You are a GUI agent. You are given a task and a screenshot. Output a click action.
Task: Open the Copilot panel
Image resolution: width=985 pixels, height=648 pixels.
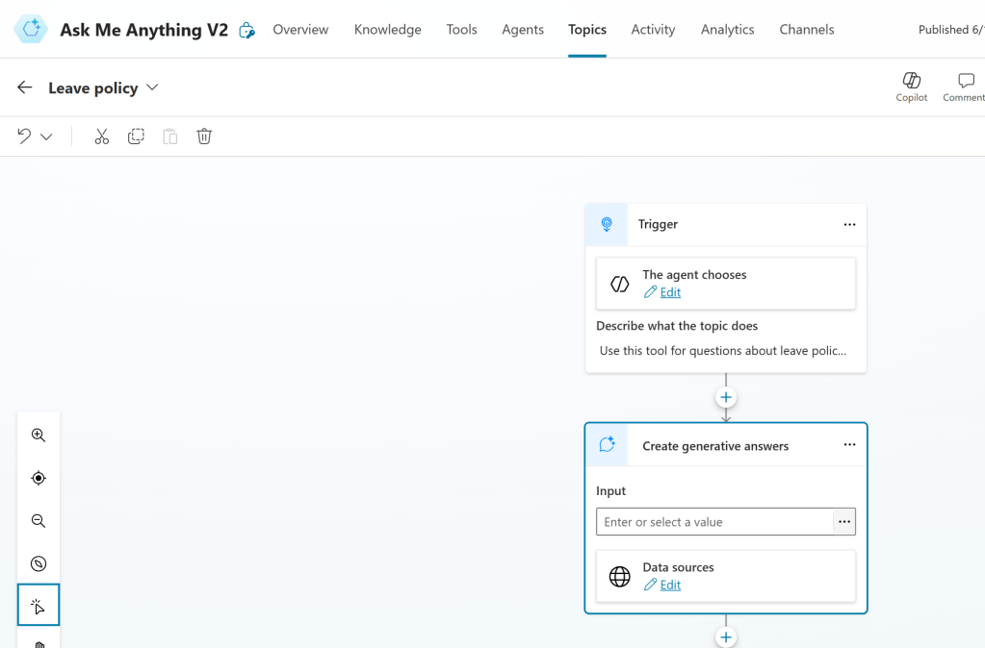[911, 86]
